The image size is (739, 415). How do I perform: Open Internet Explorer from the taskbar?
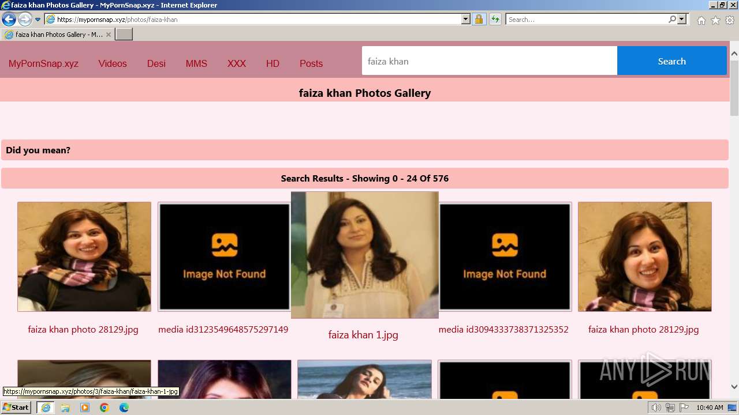(46, 408)
